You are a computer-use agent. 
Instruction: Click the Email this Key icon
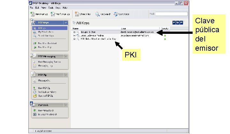coord(35,47)
